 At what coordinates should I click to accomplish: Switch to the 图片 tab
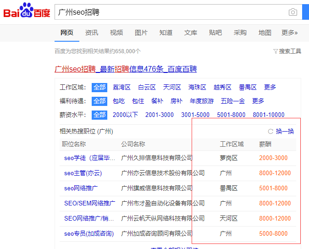[141, 33]
